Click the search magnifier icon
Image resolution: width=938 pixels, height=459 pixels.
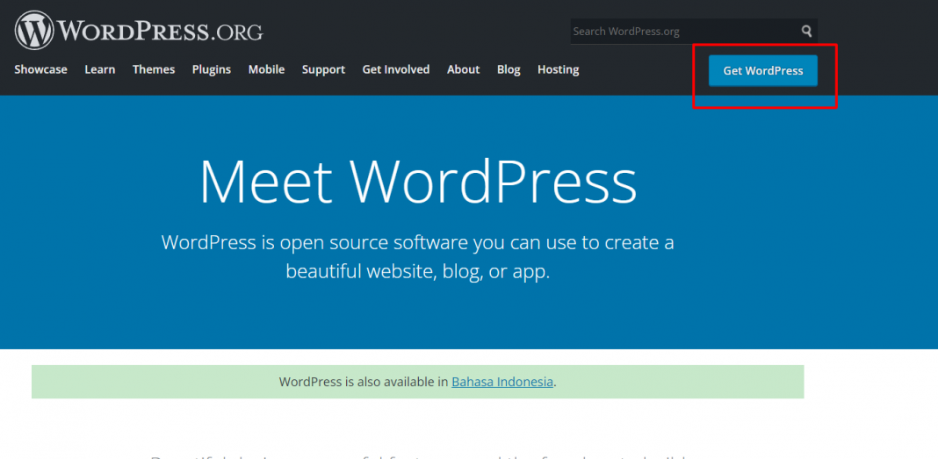coord(807,31)
